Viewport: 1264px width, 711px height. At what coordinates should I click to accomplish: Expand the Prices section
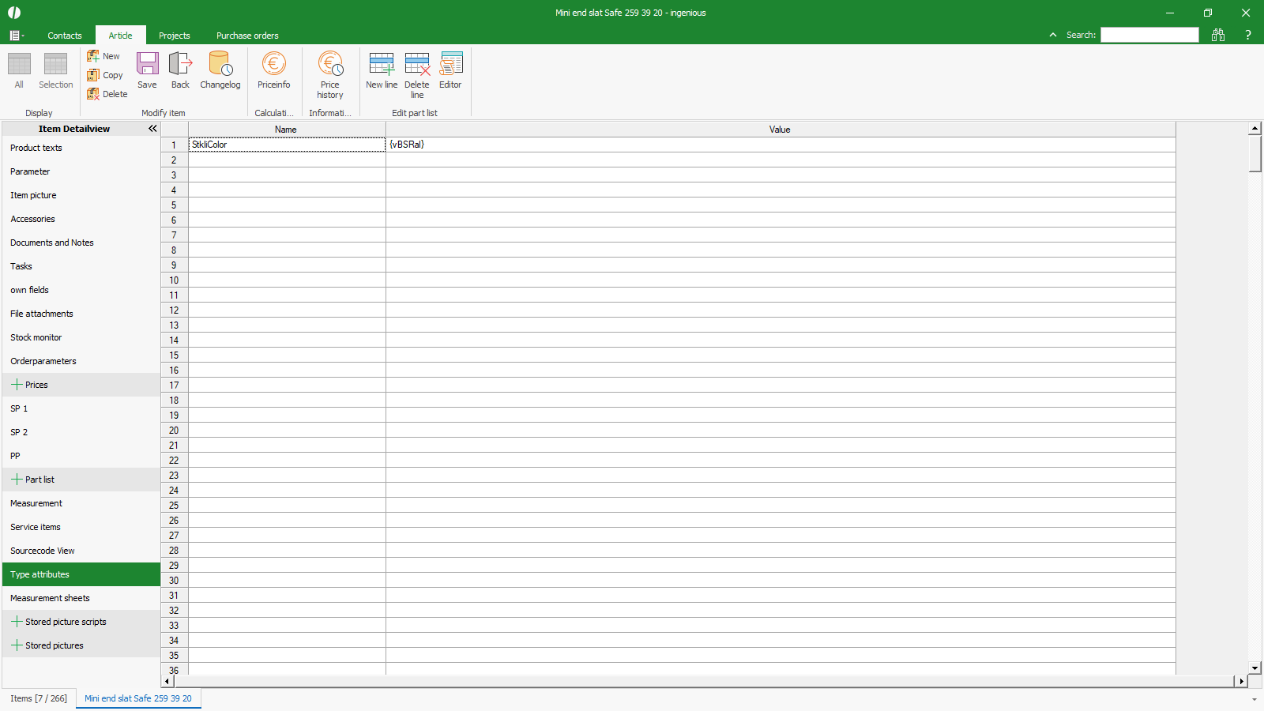click(17, 385)
